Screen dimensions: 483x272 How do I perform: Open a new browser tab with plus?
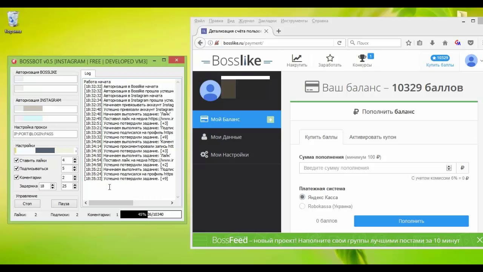(x=278, y=31)
